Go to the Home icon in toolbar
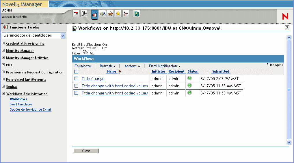The image size is (294, 163). coord(76,14)
